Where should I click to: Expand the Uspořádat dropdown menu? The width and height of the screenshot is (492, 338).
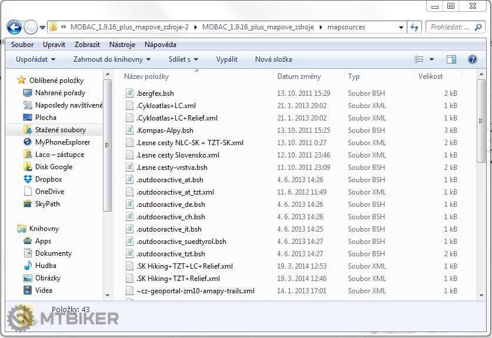point(35,59)
